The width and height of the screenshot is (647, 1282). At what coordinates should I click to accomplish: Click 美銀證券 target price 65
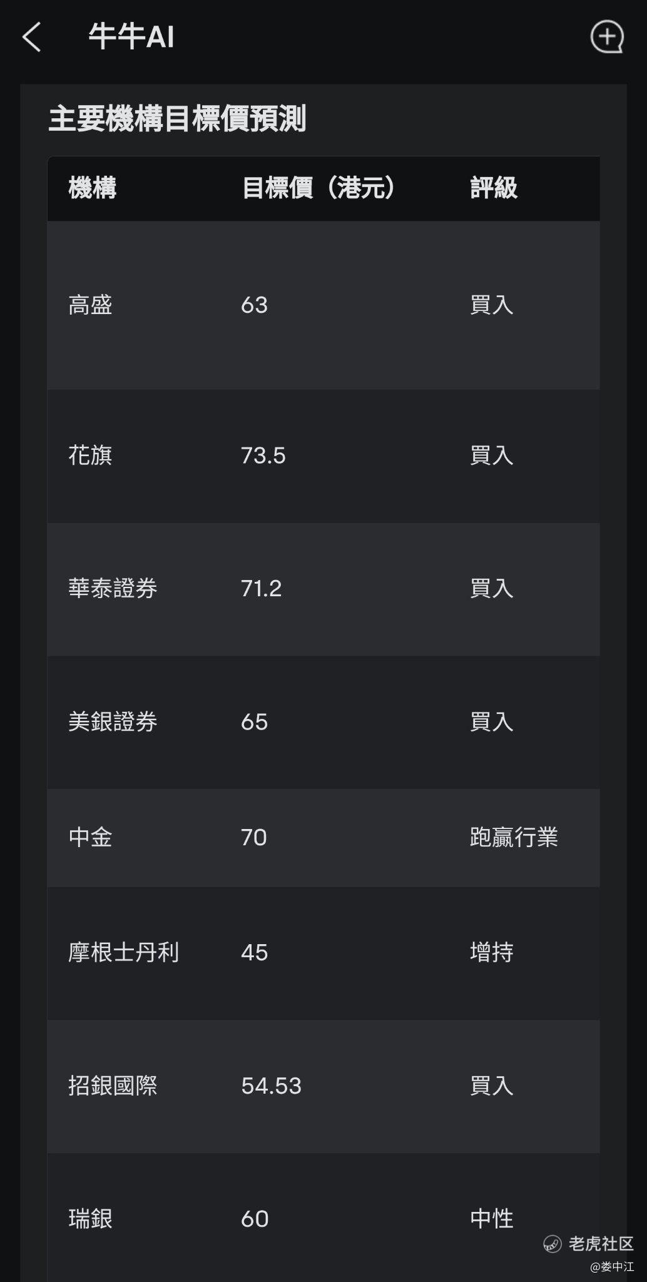click(x=254, y=722)
